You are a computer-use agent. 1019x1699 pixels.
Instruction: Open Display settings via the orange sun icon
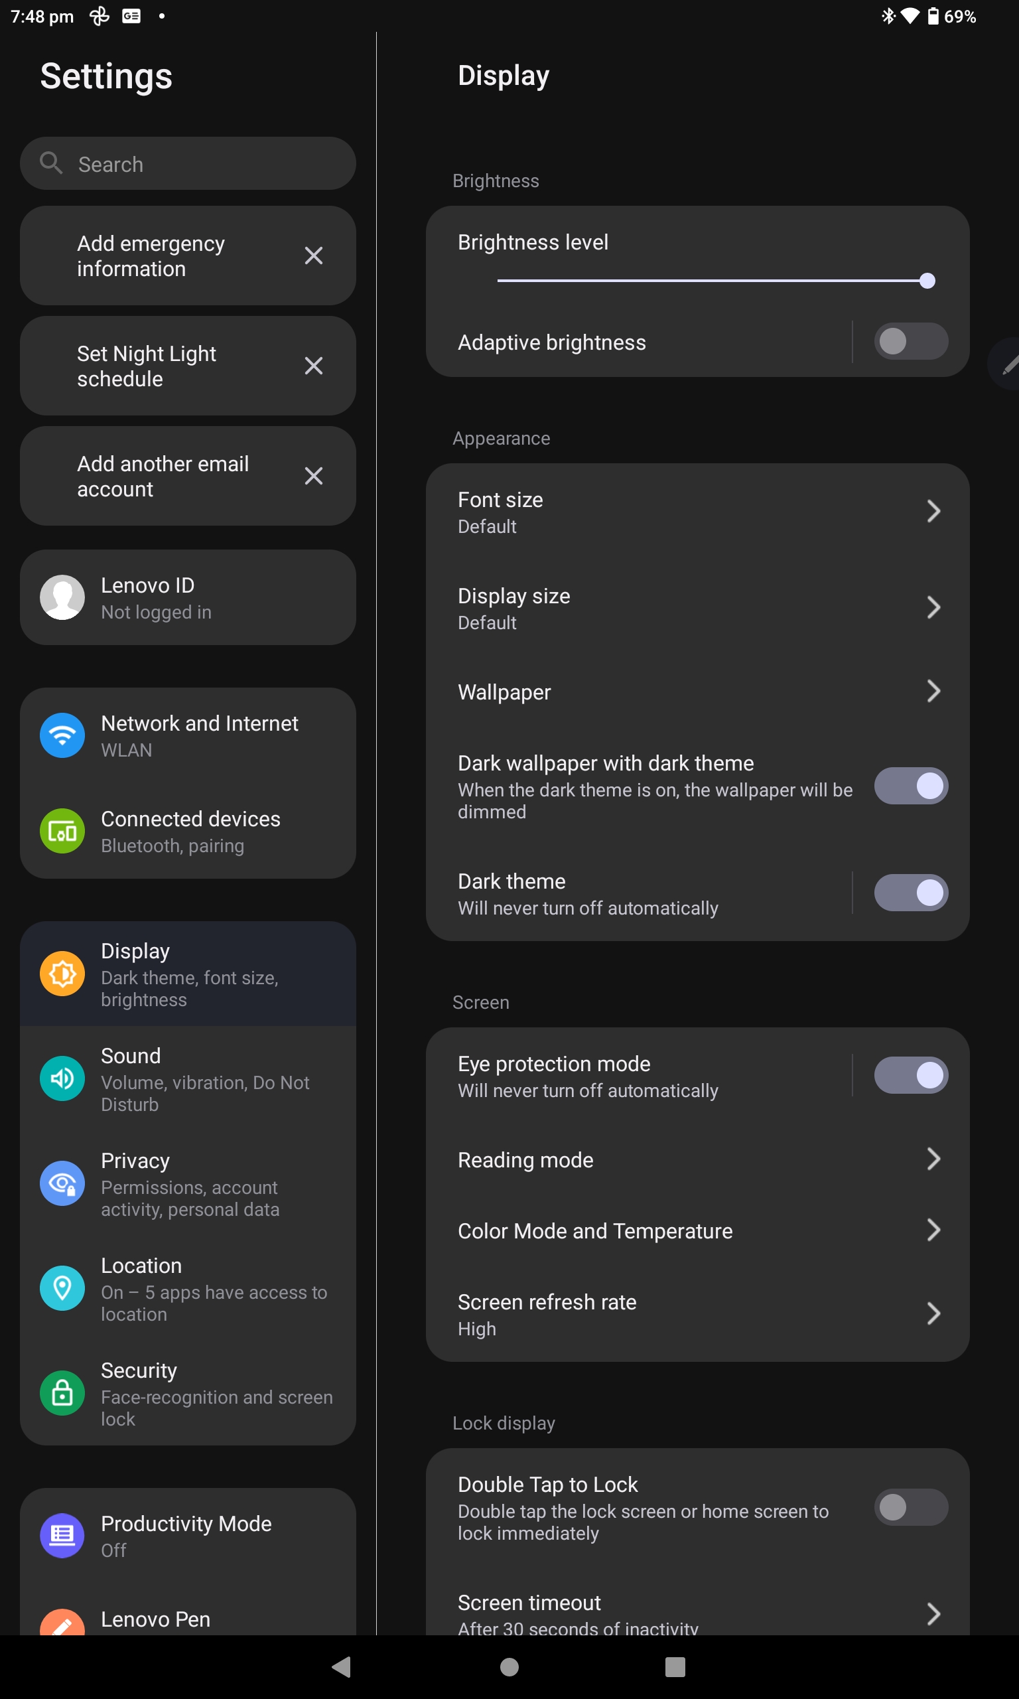(x=62, y=973)
